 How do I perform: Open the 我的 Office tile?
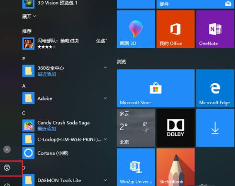pos(176,29)
